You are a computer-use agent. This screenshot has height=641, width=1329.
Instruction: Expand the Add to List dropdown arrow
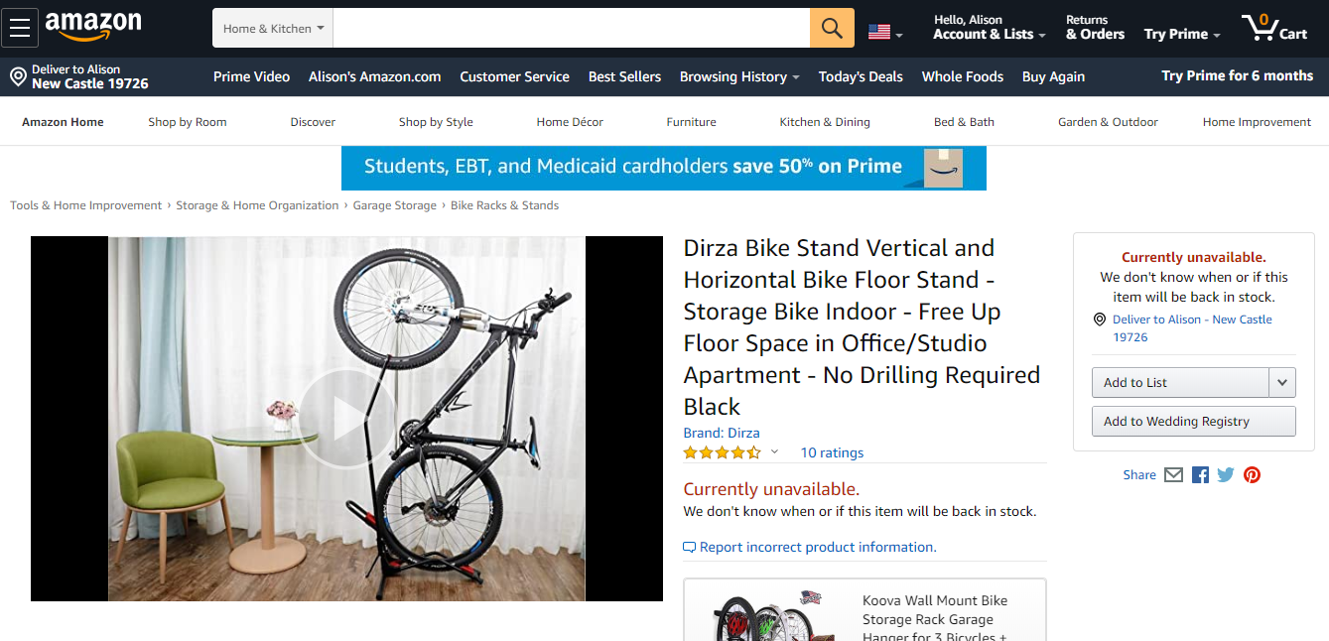point(1282,382)
